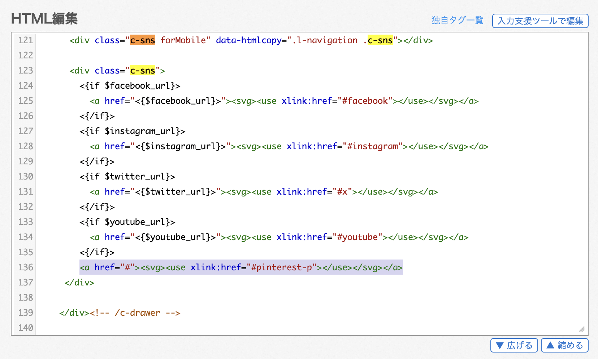
Task: Click the <{if $instagram_url}> line
Action: pyautogui.click(x=133, y=131)
